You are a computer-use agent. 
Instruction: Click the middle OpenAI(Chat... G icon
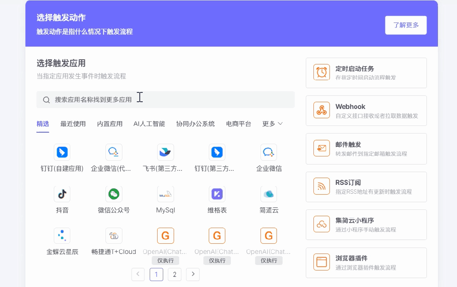[217, 236]
